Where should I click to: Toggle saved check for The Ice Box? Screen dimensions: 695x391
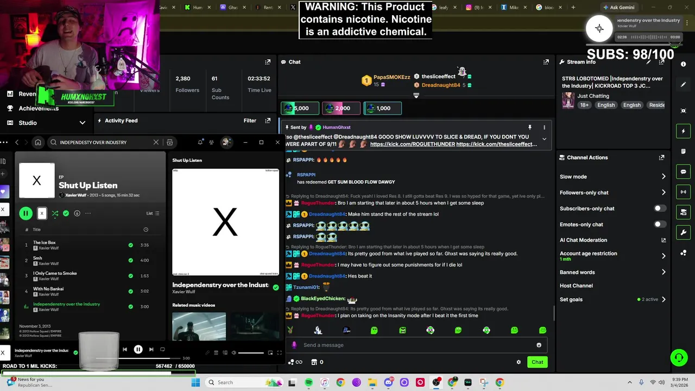pyautogui.click(x=130, y=245)
